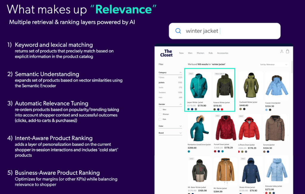Enable the Kids gender filter checkbox

click(x=160, y=119)
